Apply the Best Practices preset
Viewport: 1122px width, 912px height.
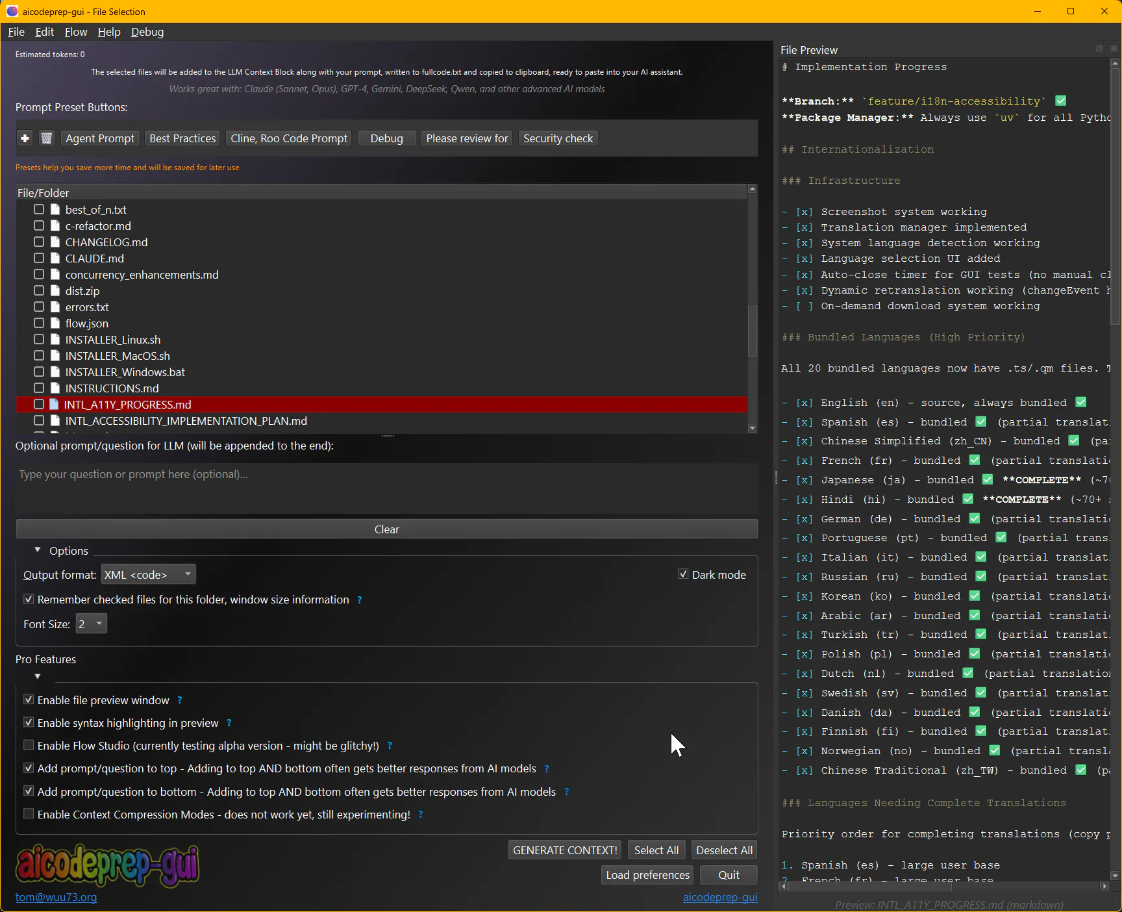click(x=182, y=138)
